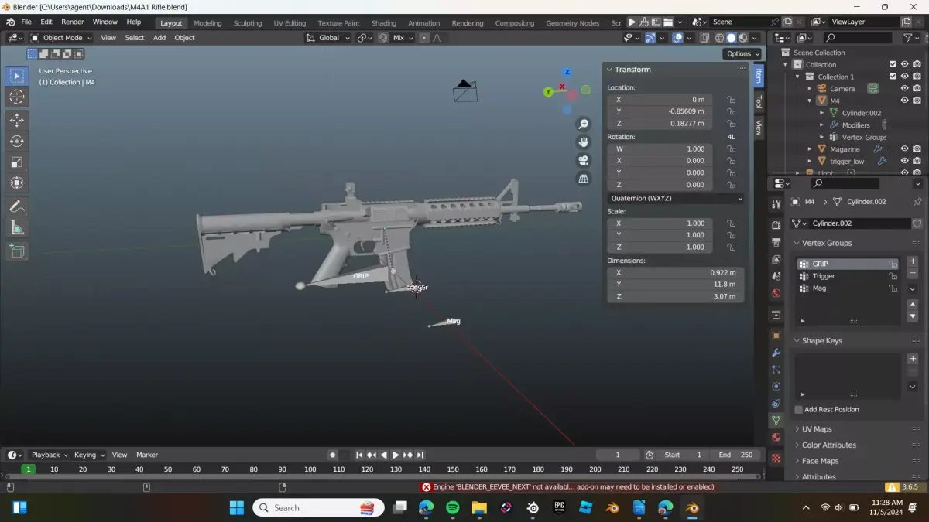Choose the Annotate pencil tool
The image size is (929, 522).
coord(17,206)
